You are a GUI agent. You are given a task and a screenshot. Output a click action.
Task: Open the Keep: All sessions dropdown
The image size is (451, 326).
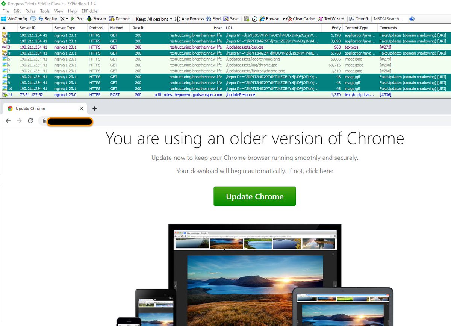pos(154,19)
